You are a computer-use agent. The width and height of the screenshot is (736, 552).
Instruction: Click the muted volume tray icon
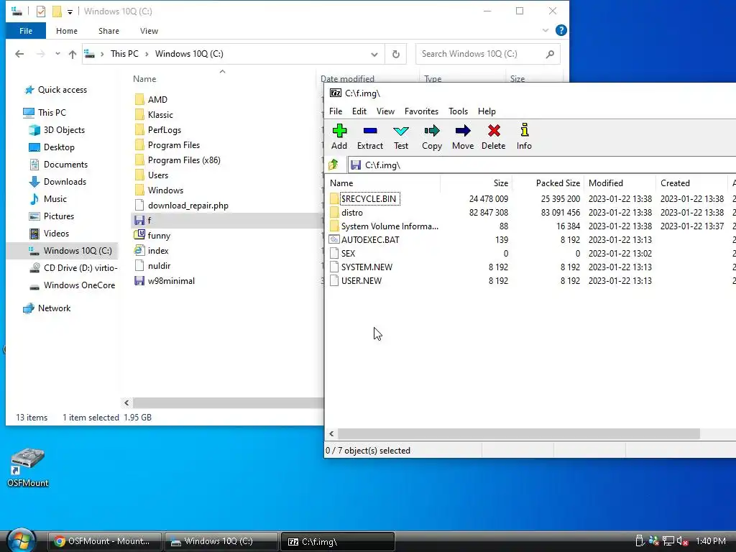pyautogui.click(x=683, y=541)
